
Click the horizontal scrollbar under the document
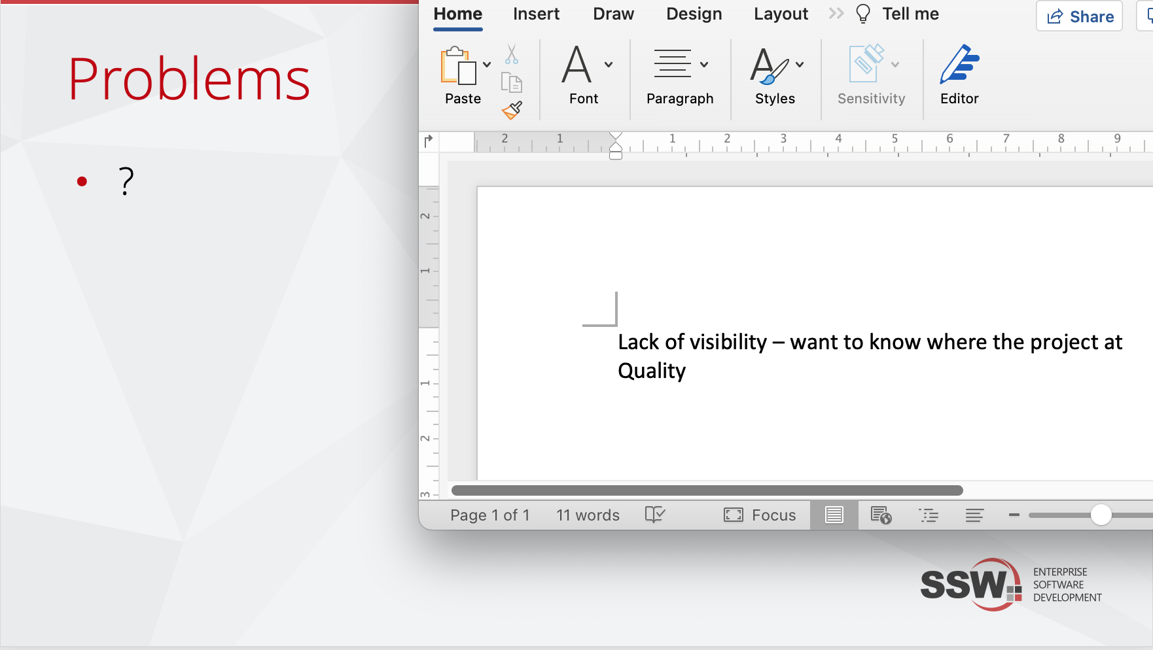click(707, 490)
